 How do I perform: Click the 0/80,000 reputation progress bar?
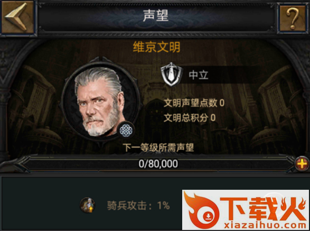[158, 164]
